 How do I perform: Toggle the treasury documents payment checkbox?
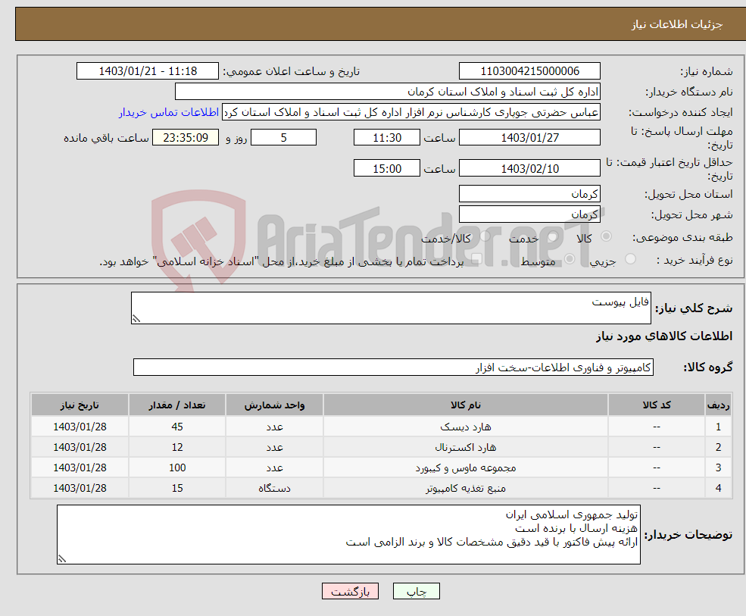[x=476, y=259]
